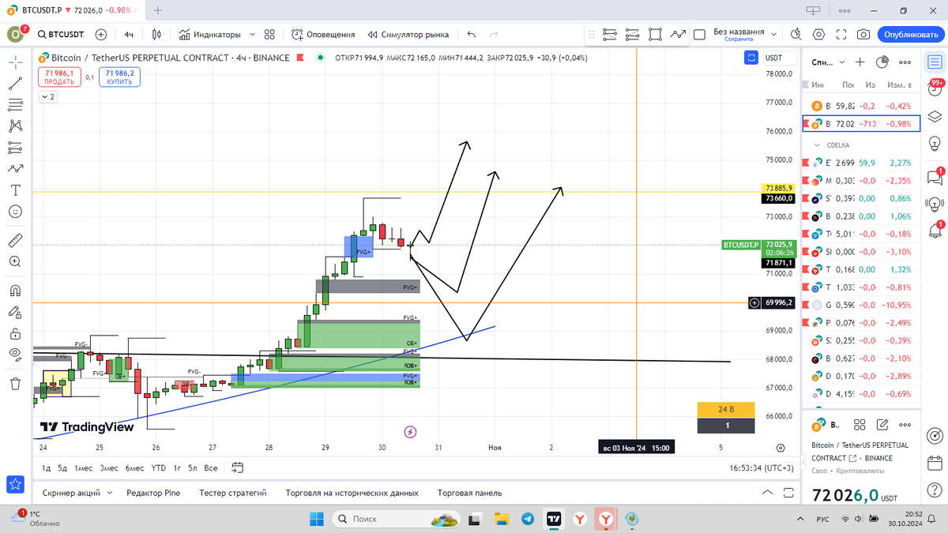Select the text annotation tool
This screenshot has height=533, width=948.
click(15, 190)
